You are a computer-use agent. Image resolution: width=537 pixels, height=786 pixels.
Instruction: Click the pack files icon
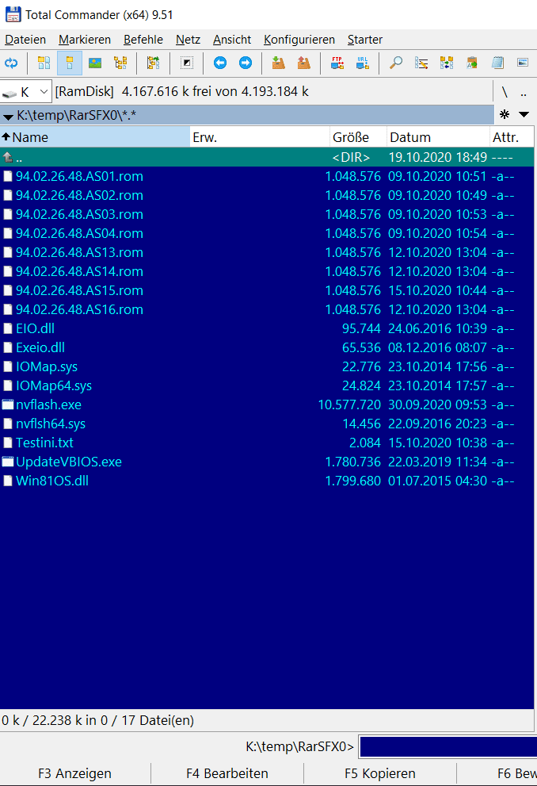click(x=278, y=63)
